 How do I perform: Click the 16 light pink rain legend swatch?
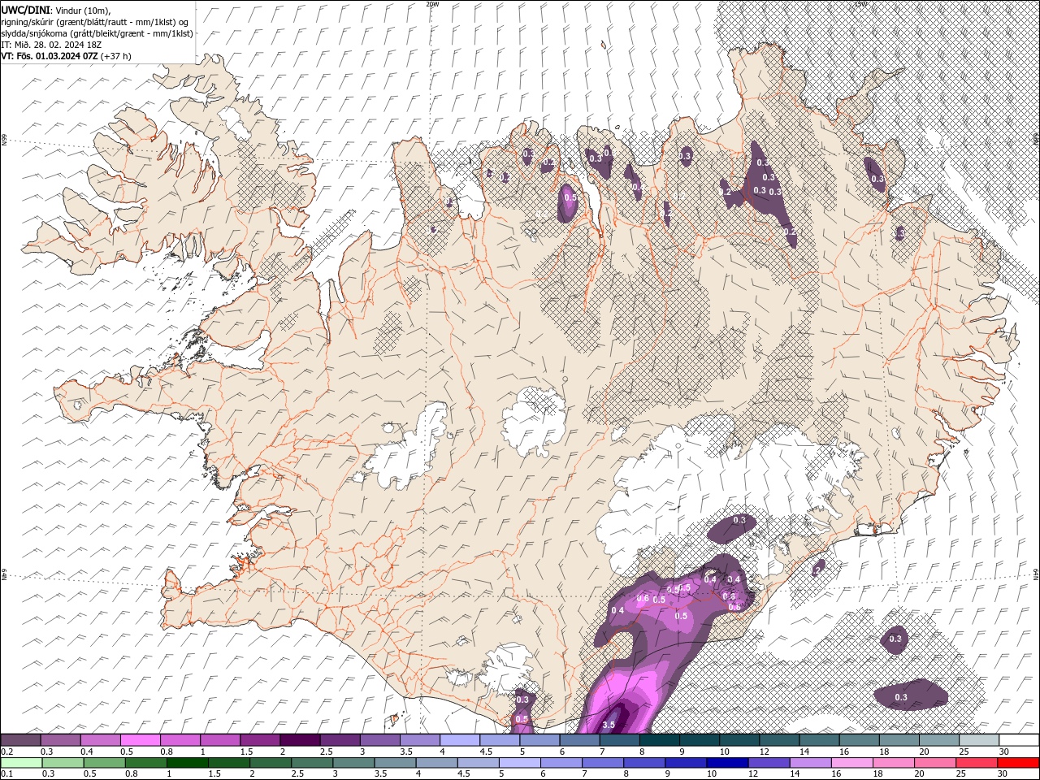click(x=851, y=763)
